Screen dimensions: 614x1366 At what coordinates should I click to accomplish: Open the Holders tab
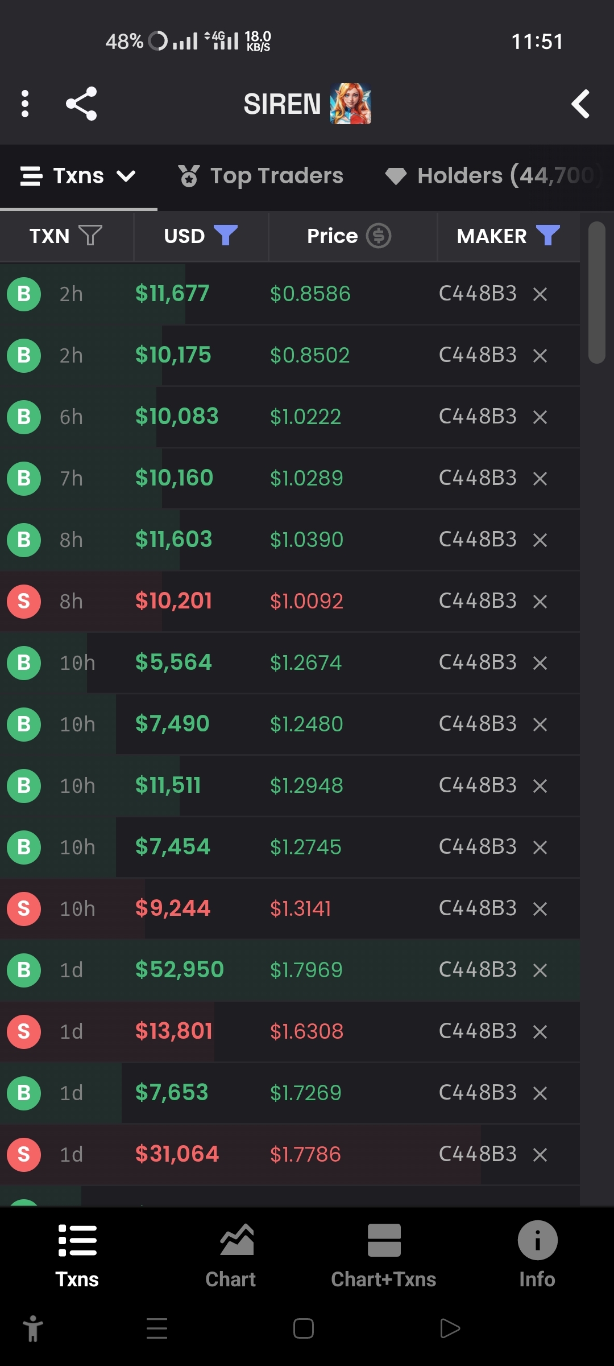click(x=492, y=176)
